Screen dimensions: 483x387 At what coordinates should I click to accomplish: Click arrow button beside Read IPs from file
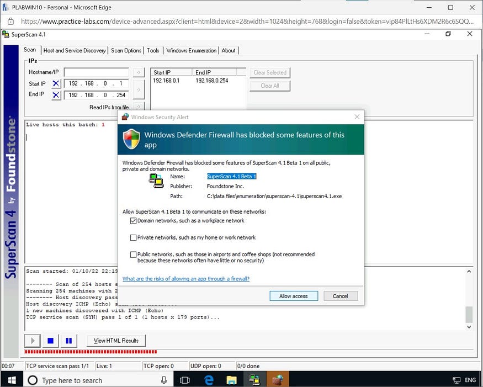(139, 107)
